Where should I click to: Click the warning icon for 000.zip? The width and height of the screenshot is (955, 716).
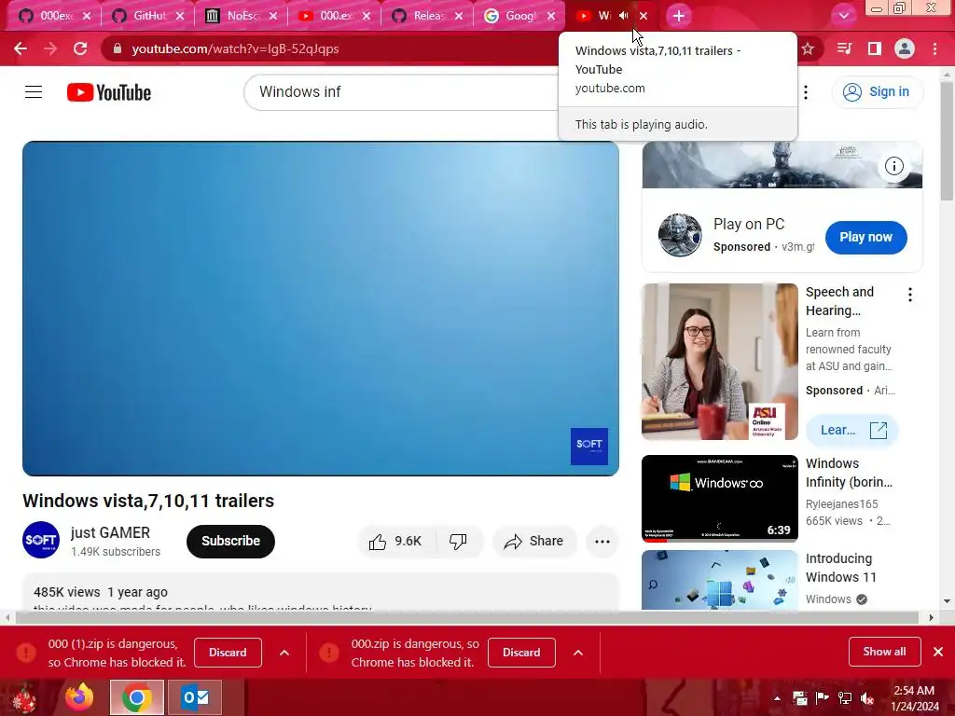coord(329,653)
